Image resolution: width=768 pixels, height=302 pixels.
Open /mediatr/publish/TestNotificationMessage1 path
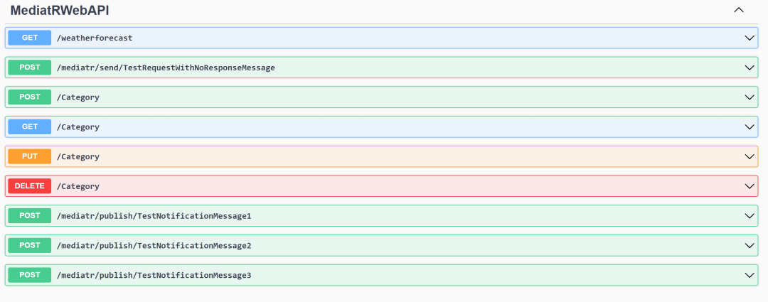pyautogui.click(x=154, y=216)
